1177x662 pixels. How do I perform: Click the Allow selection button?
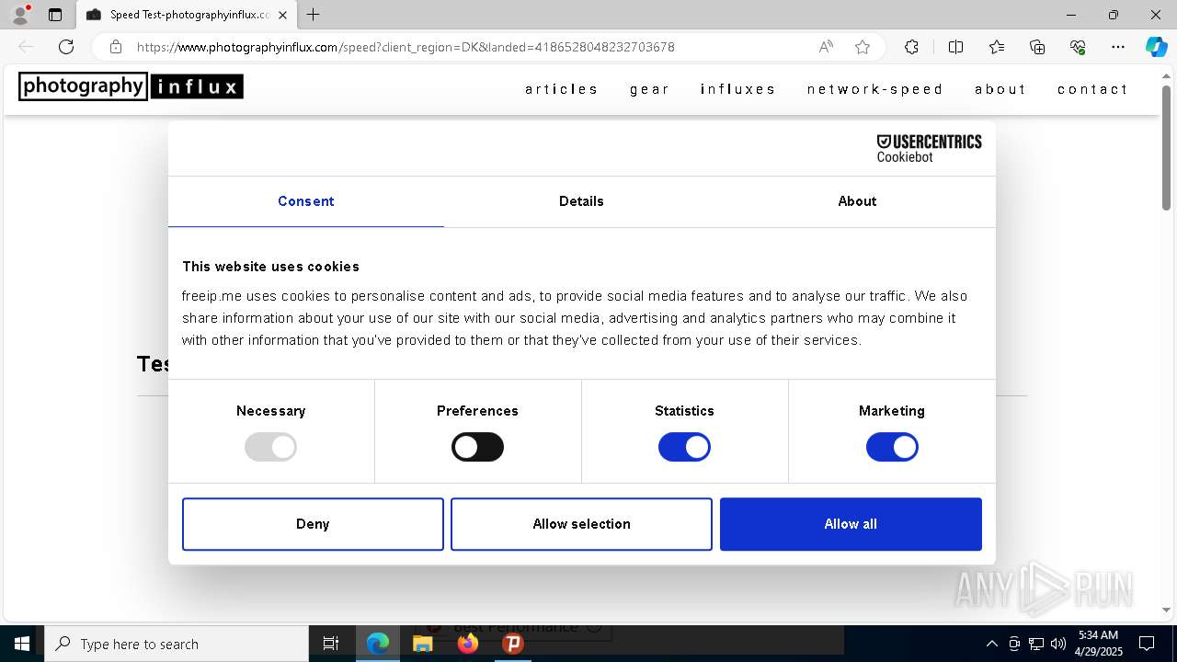tap(581, 524)
